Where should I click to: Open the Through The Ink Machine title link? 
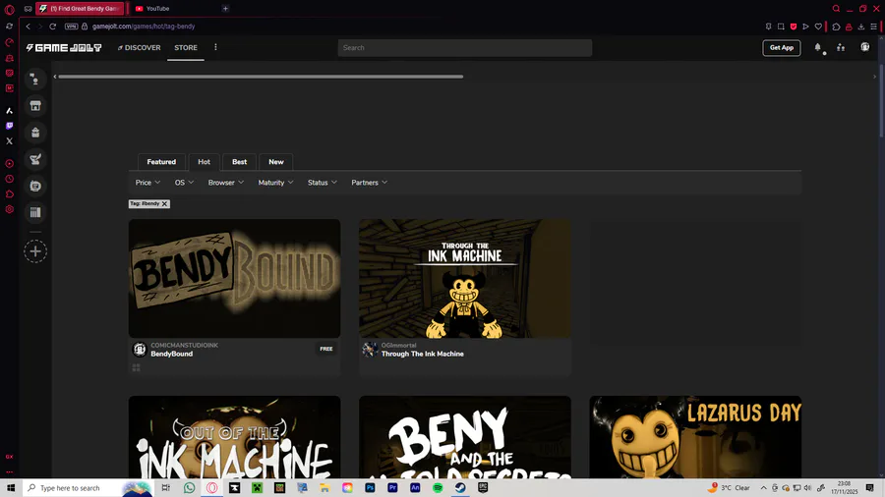[422, 354]
